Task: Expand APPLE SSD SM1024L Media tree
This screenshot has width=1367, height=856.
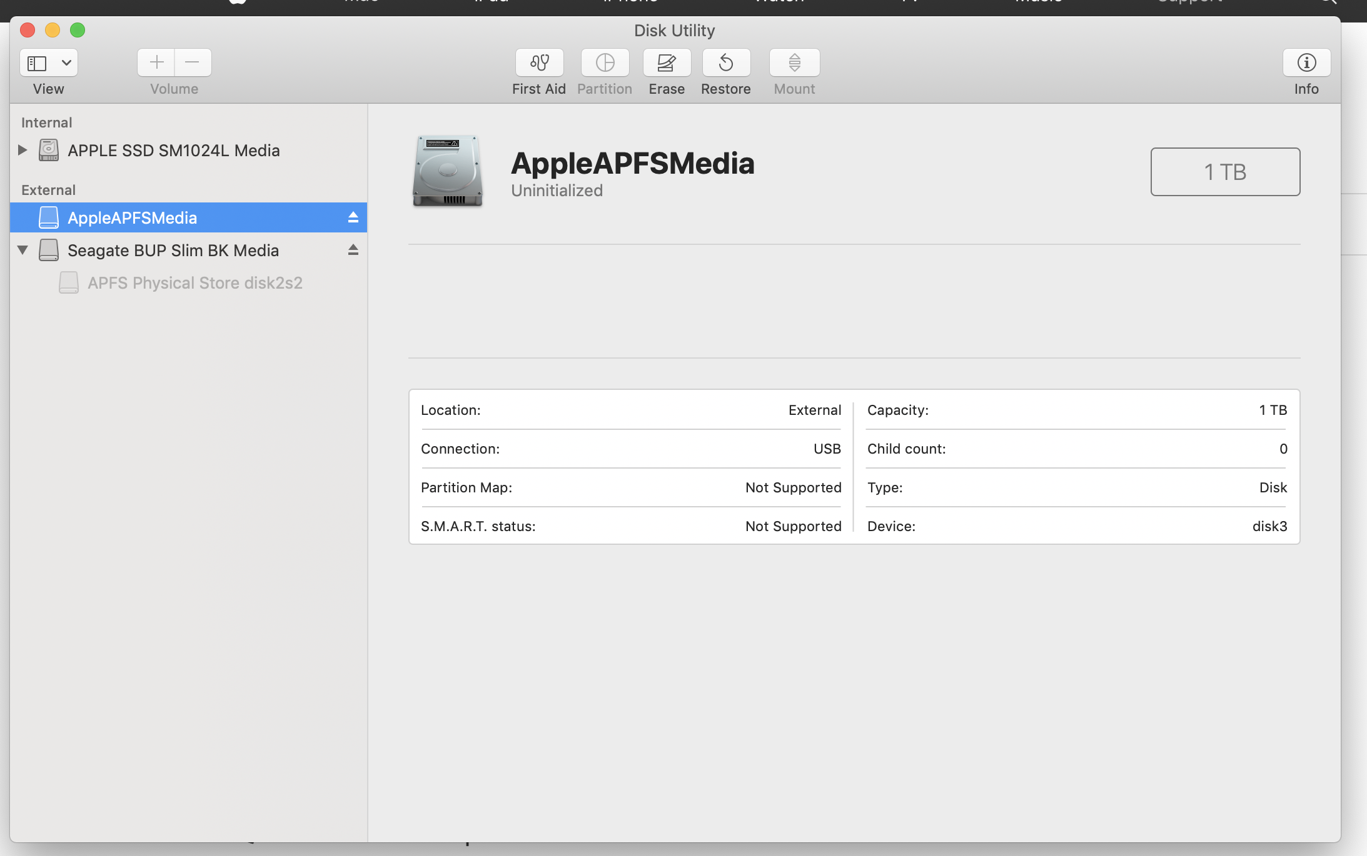Action: pyautogui.click(x=23, y=150)
